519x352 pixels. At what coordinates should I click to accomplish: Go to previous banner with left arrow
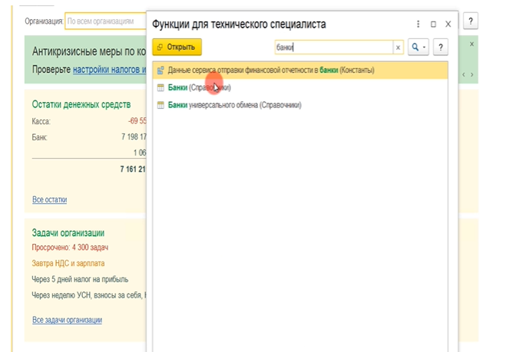464,74
